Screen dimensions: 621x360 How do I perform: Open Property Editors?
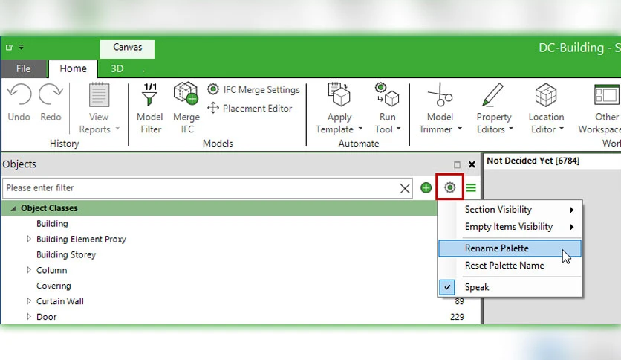click(494, 109)
